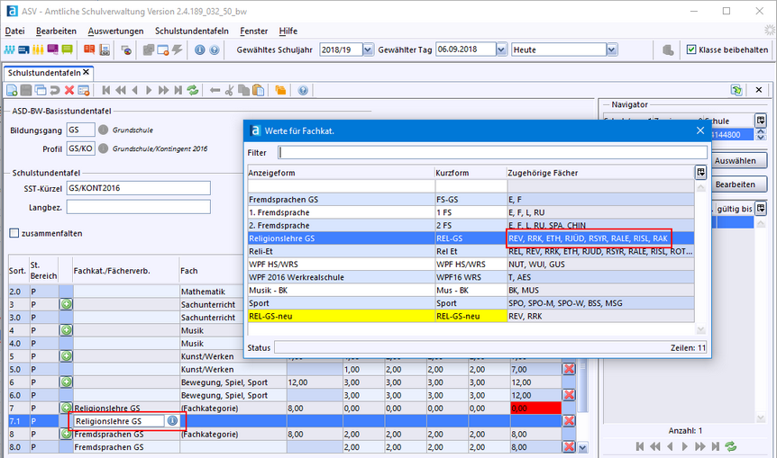Select the Schulstundentafeln tab
The width and height of the screenshot is (777, 458).
pyautogui.click(x=43, y=72)
